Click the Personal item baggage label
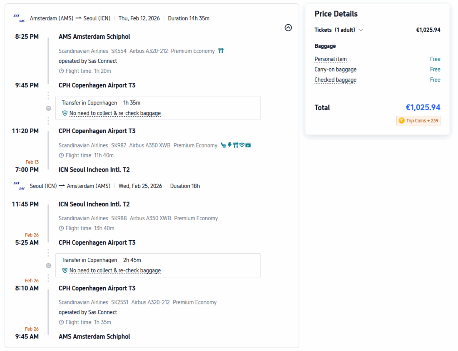Viewport: 458px width, 351px height. (331, 59)
